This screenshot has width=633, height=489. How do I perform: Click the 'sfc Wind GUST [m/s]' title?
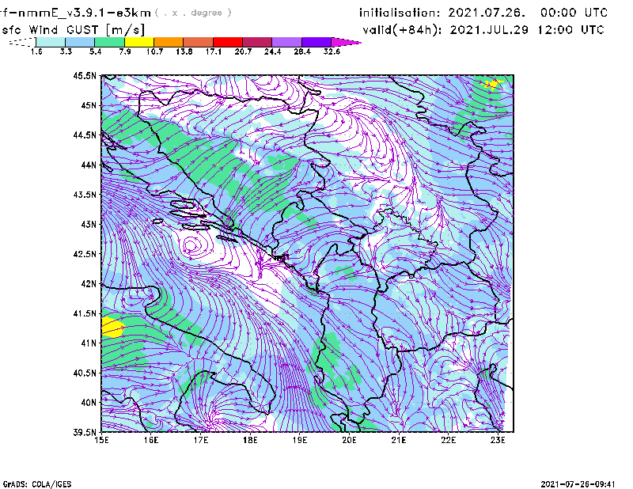point(73,30)
